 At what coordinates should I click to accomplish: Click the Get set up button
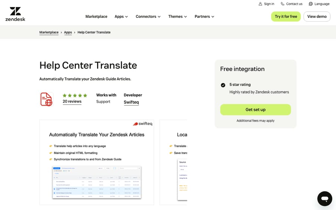click(255, 110)
